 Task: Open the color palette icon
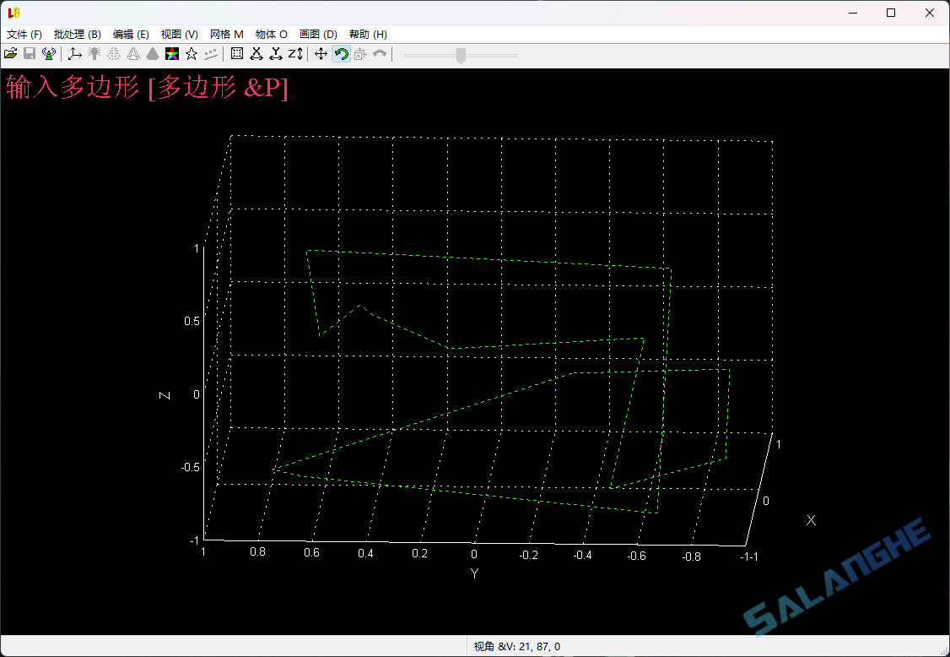click(x=172, y=53)
